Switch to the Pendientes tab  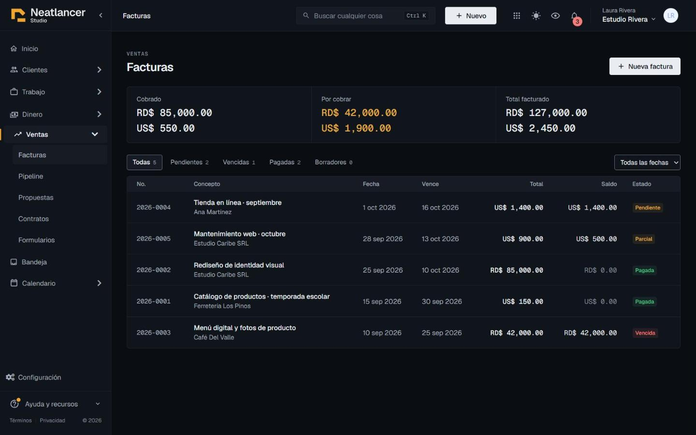[x=189, y=162]
